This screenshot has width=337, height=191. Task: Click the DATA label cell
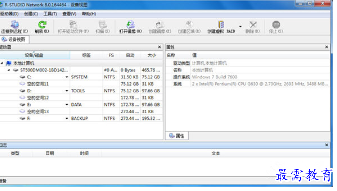[x=76, y=105]
